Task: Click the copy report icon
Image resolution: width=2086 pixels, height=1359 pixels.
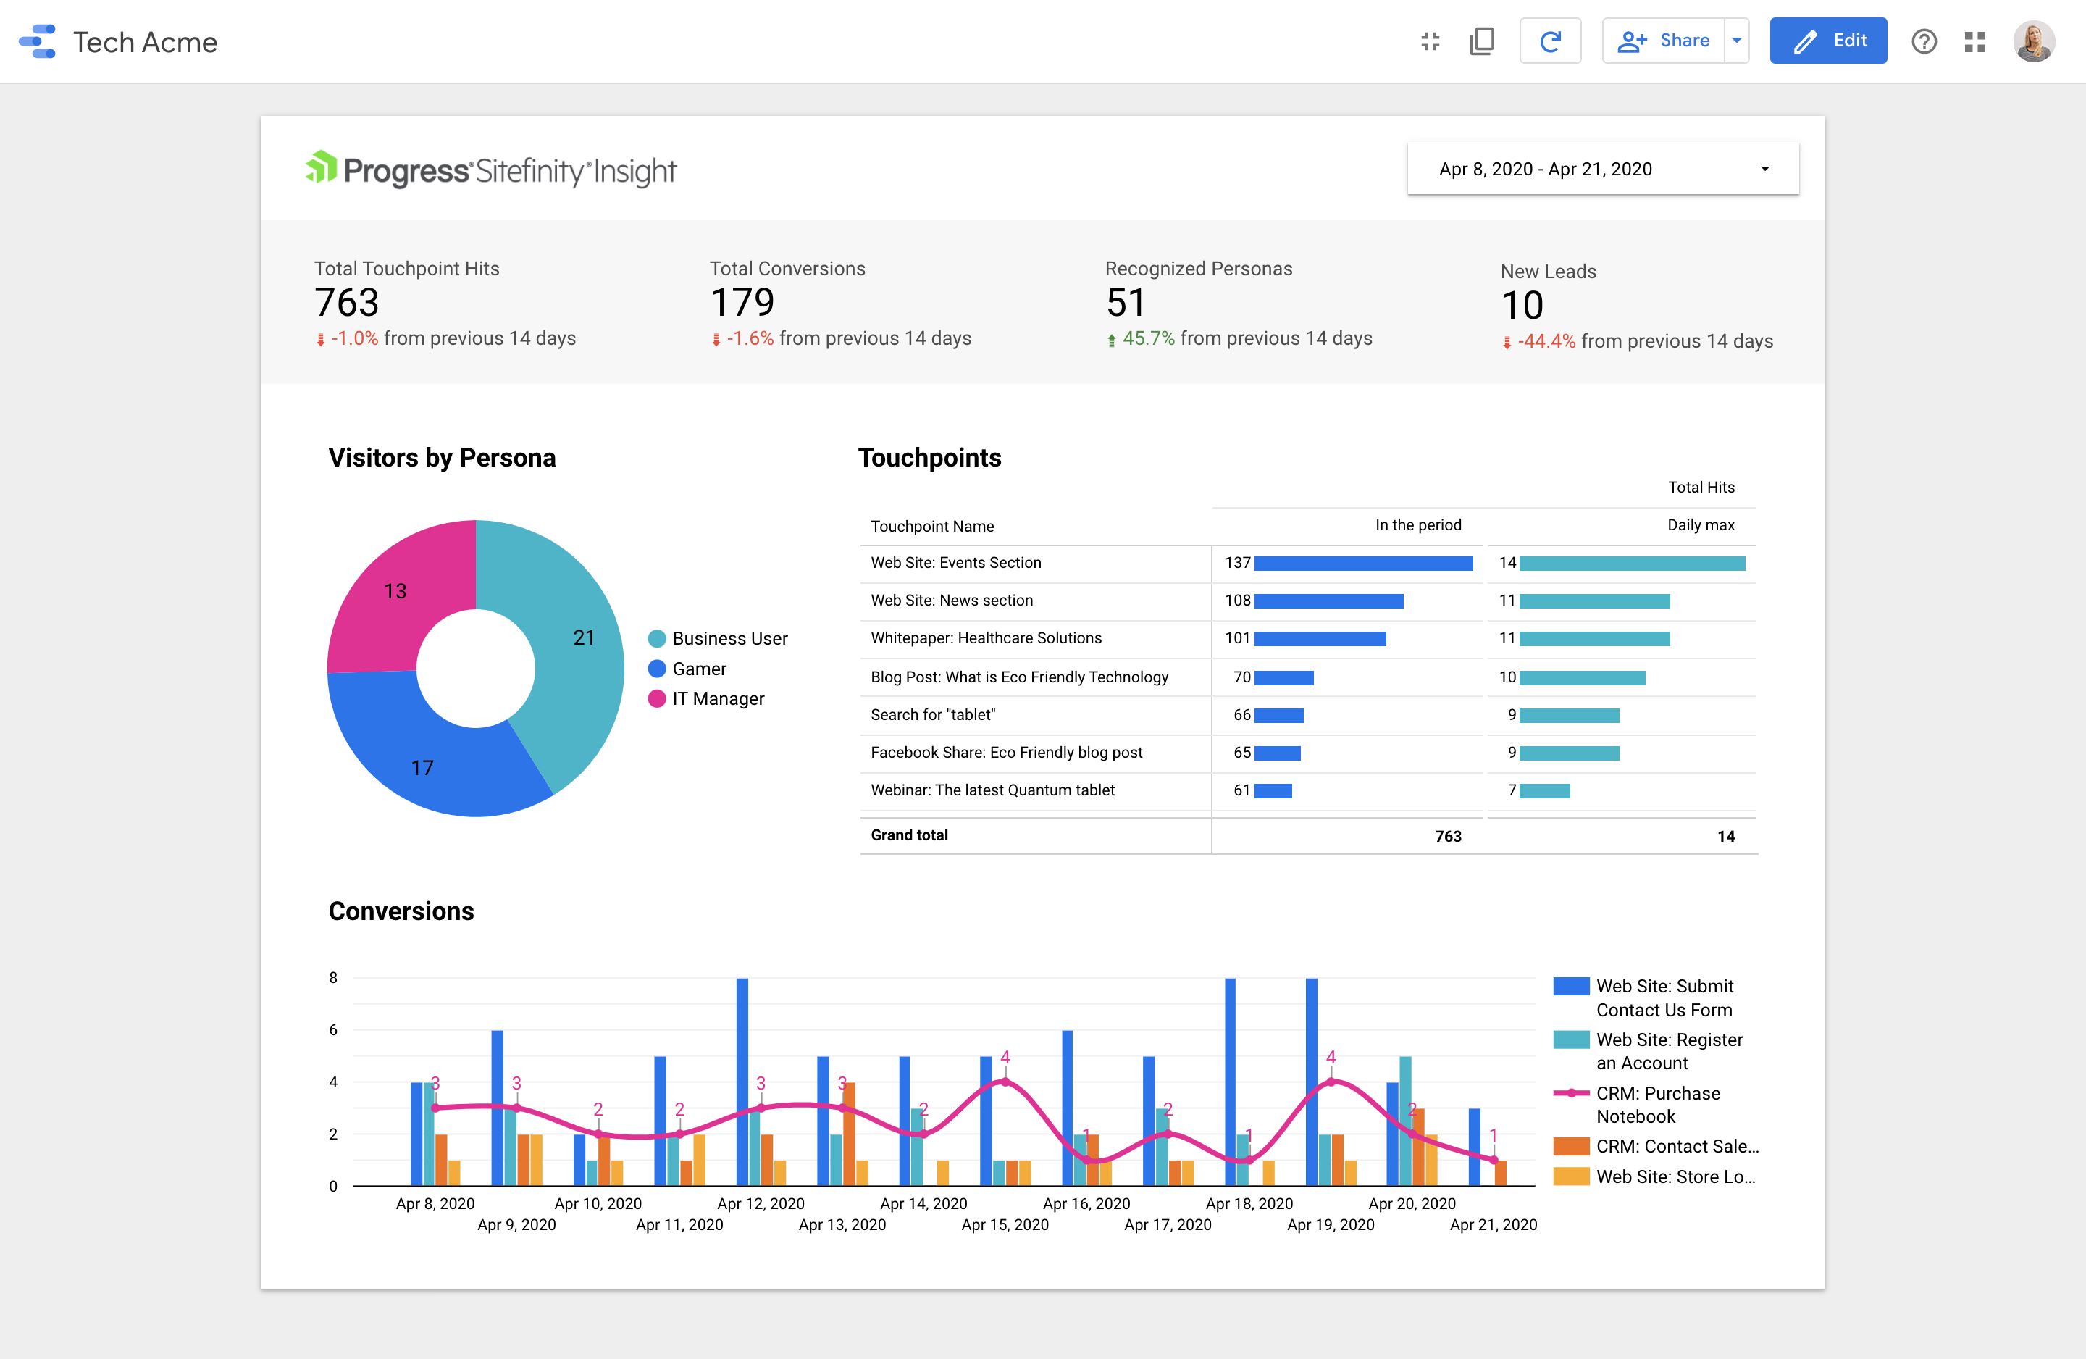Action: [x=1481, y=41]
